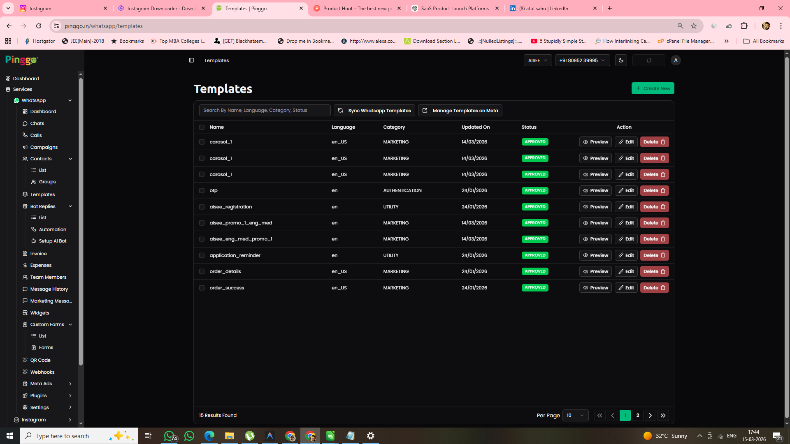Viewport: 790px width, 444px height.
Task: Expand the Meta Ads sidebar item
Action: [41, 383]
